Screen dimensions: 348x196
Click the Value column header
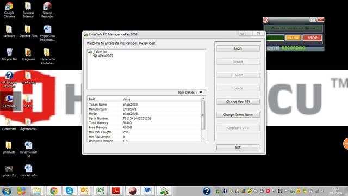[x=127, y=99]
